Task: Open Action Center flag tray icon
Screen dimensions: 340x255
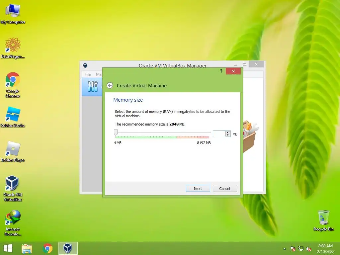Action: tap(293, 249)
